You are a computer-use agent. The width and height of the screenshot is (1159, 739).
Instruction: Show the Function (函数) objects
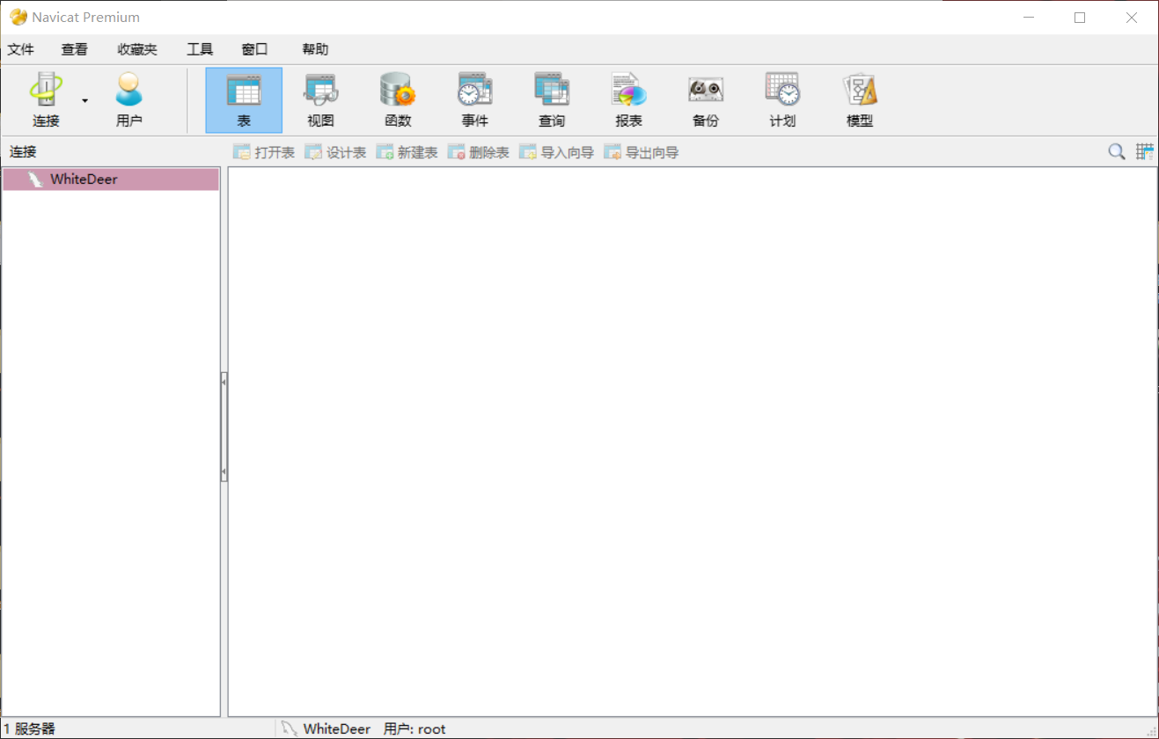pyautogui.click(x=398, y=100)
